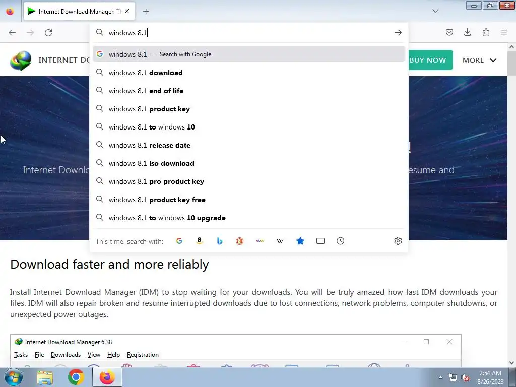Go back to the previous page
This screenshot has width=516, height=387.
point(12,33)
